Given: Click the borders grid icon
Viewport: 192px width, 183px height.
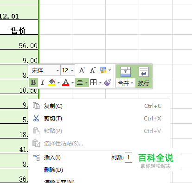Looking at the screenshot, I should tap(94, 82).
